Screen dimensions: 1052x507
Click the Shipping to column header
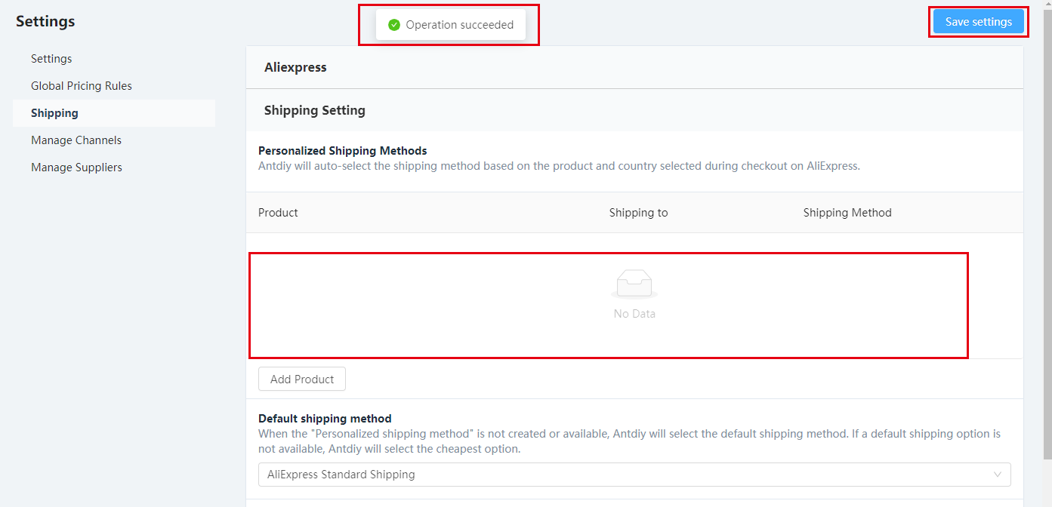point(639,213)
